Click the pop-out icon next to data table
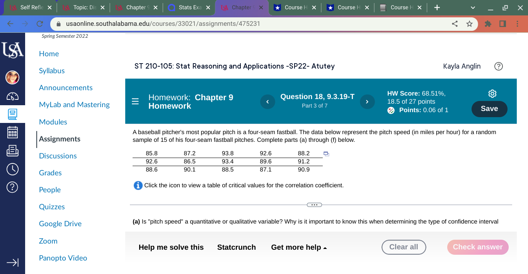Viewport: 528px width, 274px height. [x=326, y=153]
